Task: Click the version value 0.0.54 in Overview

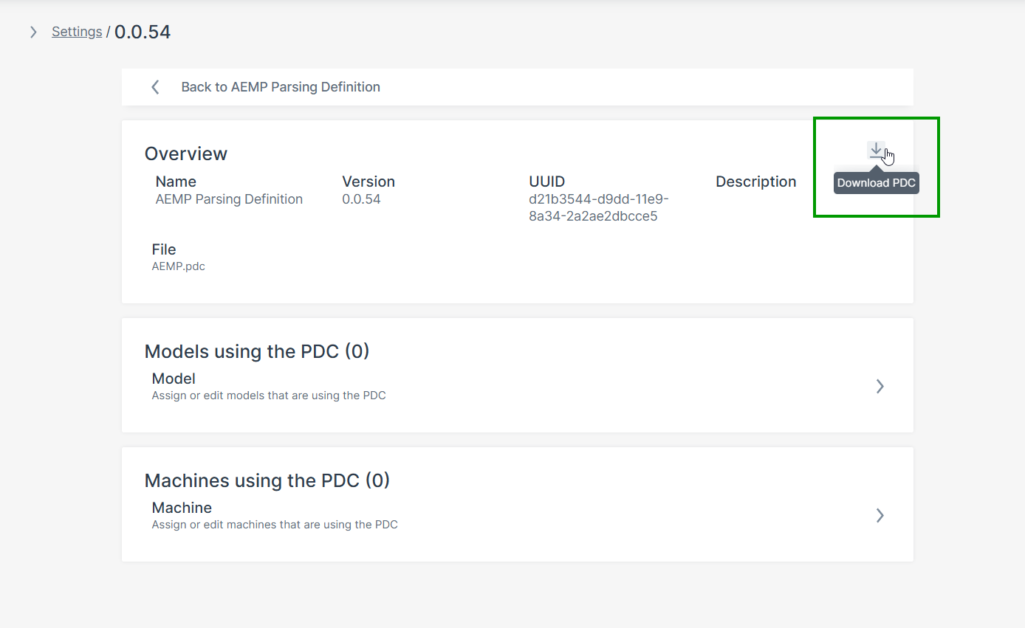Action: 361,199
